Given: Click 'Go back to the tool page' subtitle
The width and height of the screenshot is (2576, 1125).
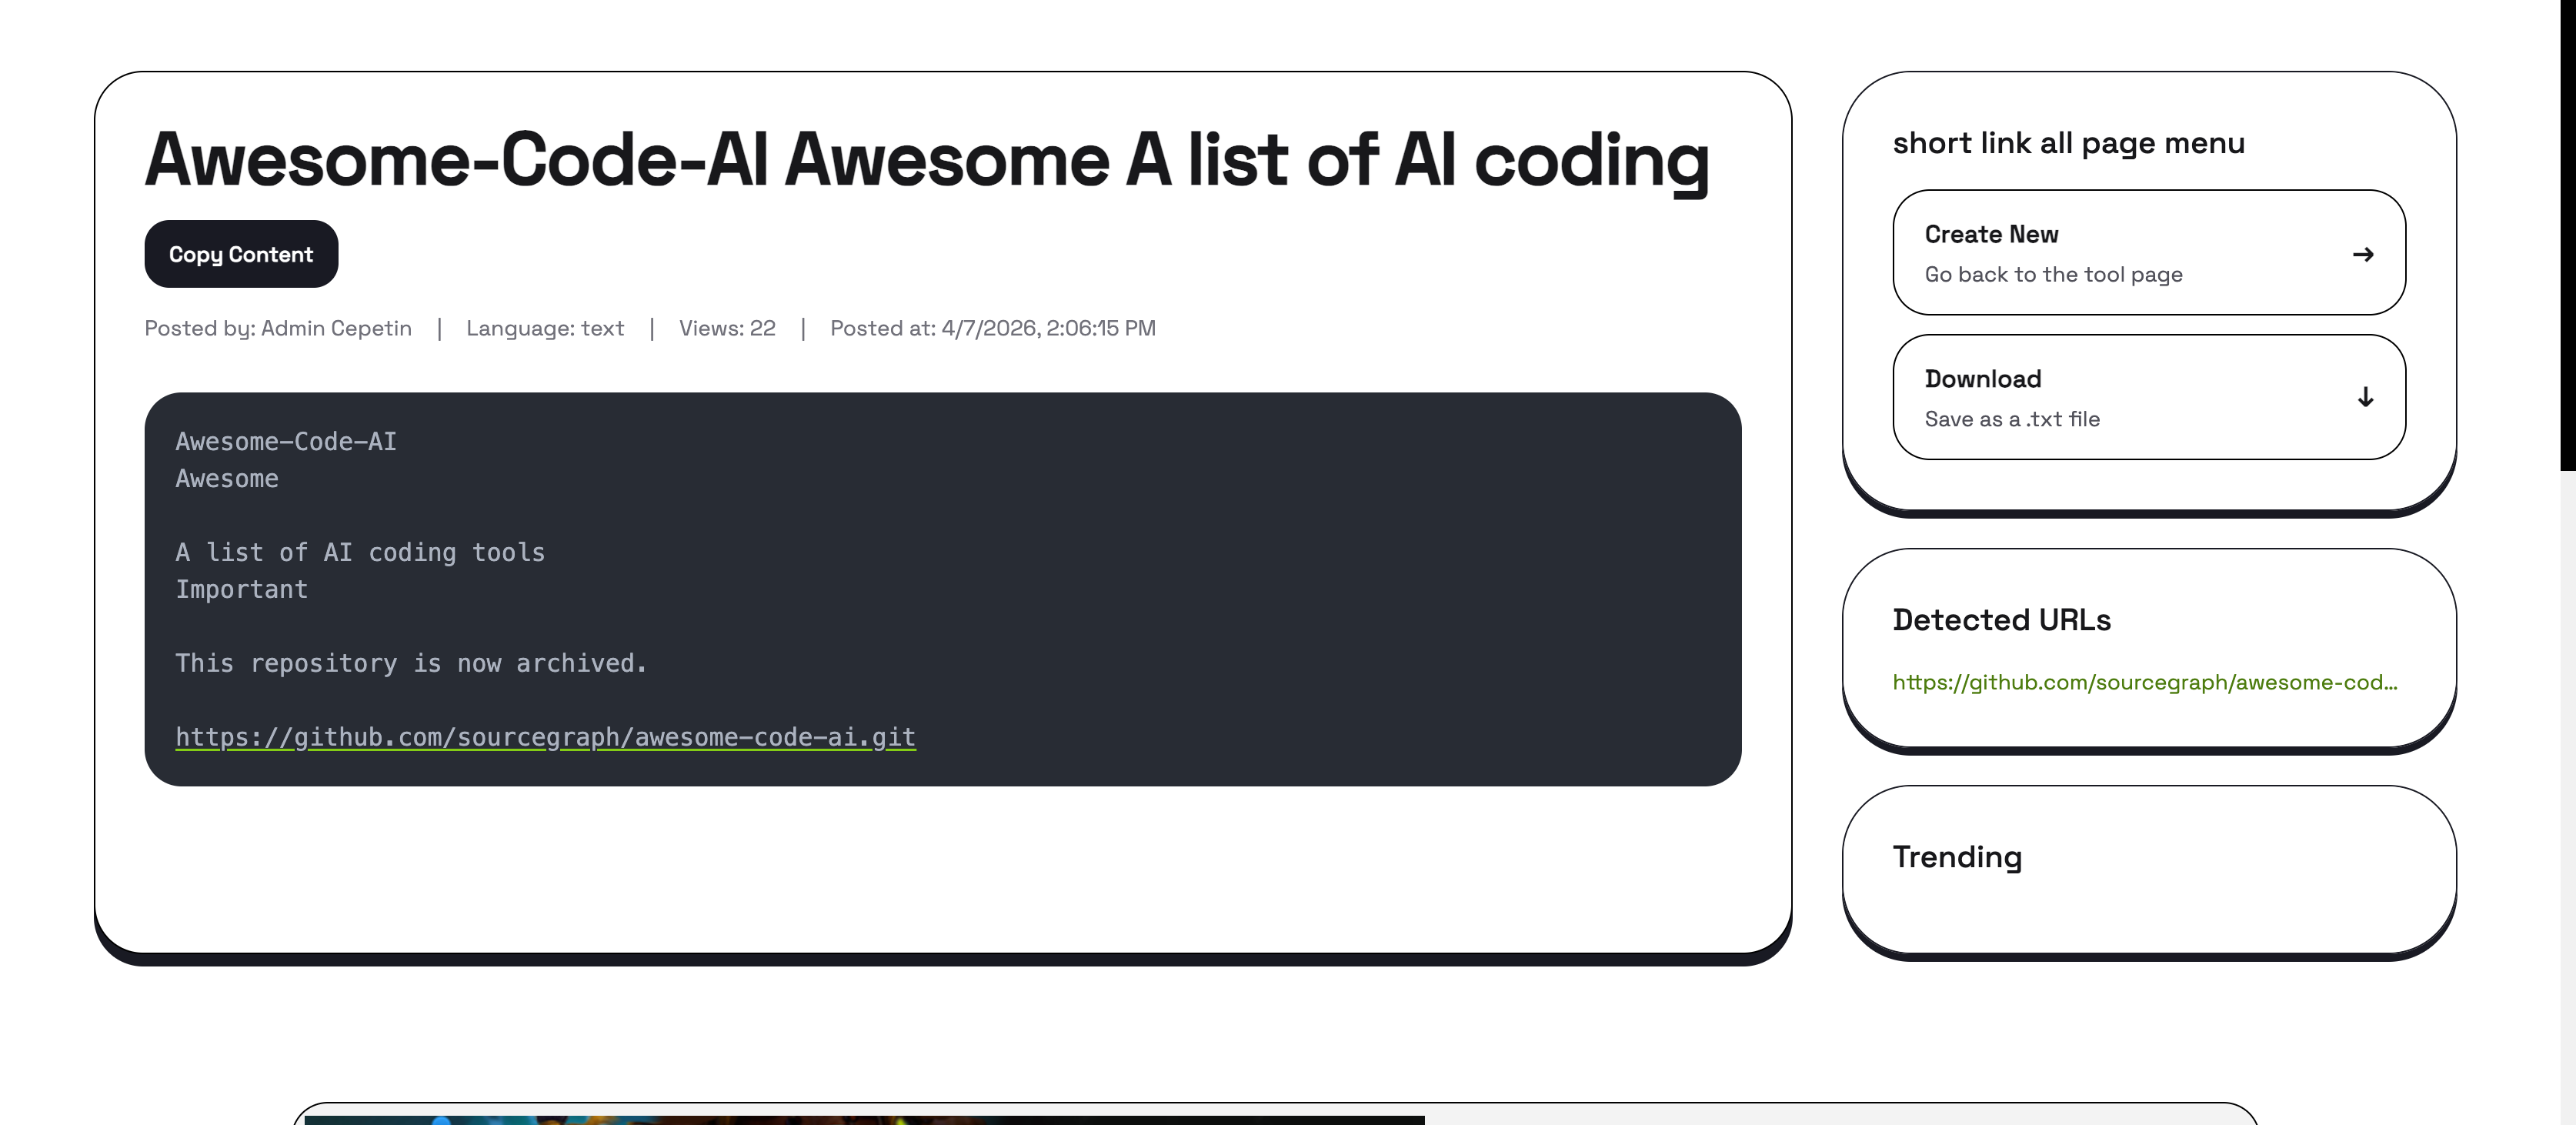Looking at the screenshot, I should click(x=2053, y=274).
